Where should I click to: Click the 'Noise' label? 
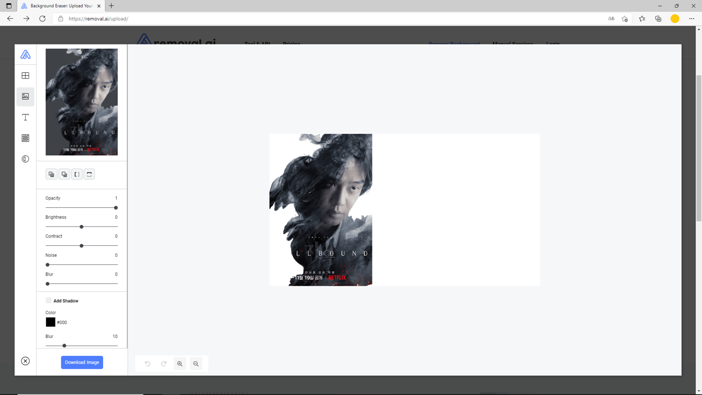pos(51,255)
